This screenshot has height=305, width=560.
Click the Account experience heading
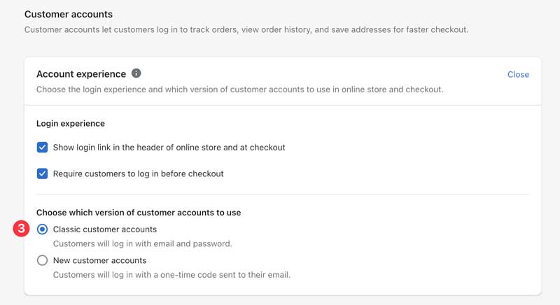(x=81, y=73)
